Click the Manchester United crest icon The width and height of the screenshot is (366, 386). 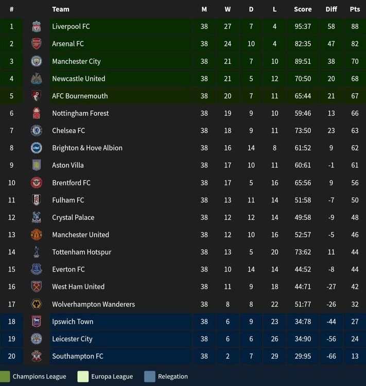(36, 235)
